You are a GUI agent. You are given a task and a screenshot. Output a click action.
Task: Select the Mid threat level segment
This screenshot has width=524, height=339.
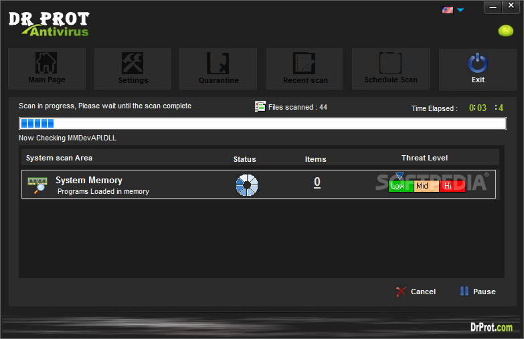(426, 186)
